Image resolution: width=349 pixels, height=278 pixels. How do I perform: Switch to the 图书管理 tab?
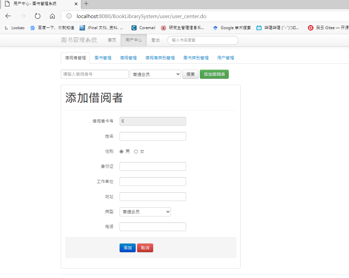point(103,58)
